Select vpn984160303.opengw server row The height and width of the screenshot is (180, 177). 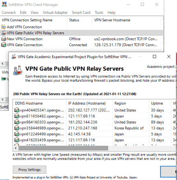94,122
